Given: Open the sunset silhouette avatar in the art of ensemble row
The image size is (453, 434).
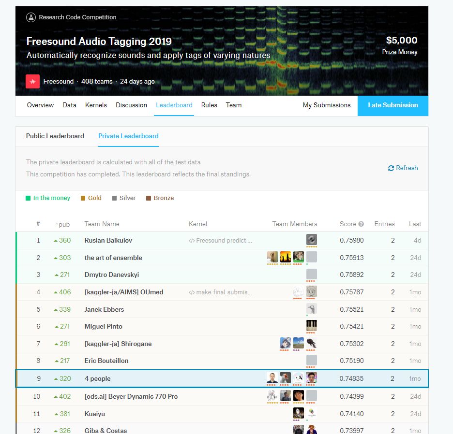Looking at the screenshot, I should pyautogui.click(x=286, y=257).
